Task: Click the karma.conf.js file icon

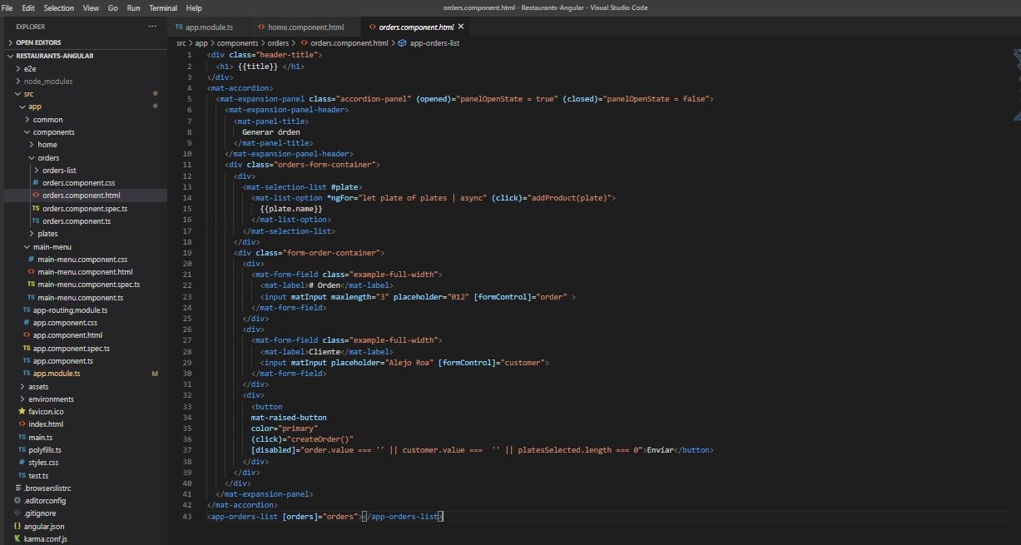Action: pyautogui.click(x=17, y=538)
